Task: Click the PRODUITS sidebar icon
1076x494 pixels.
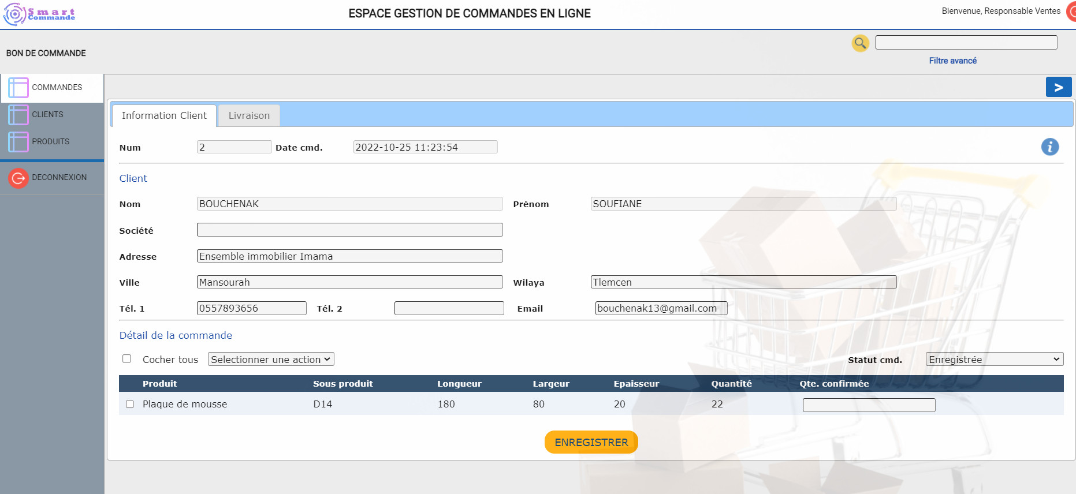Action: click(x=18, y=142)
